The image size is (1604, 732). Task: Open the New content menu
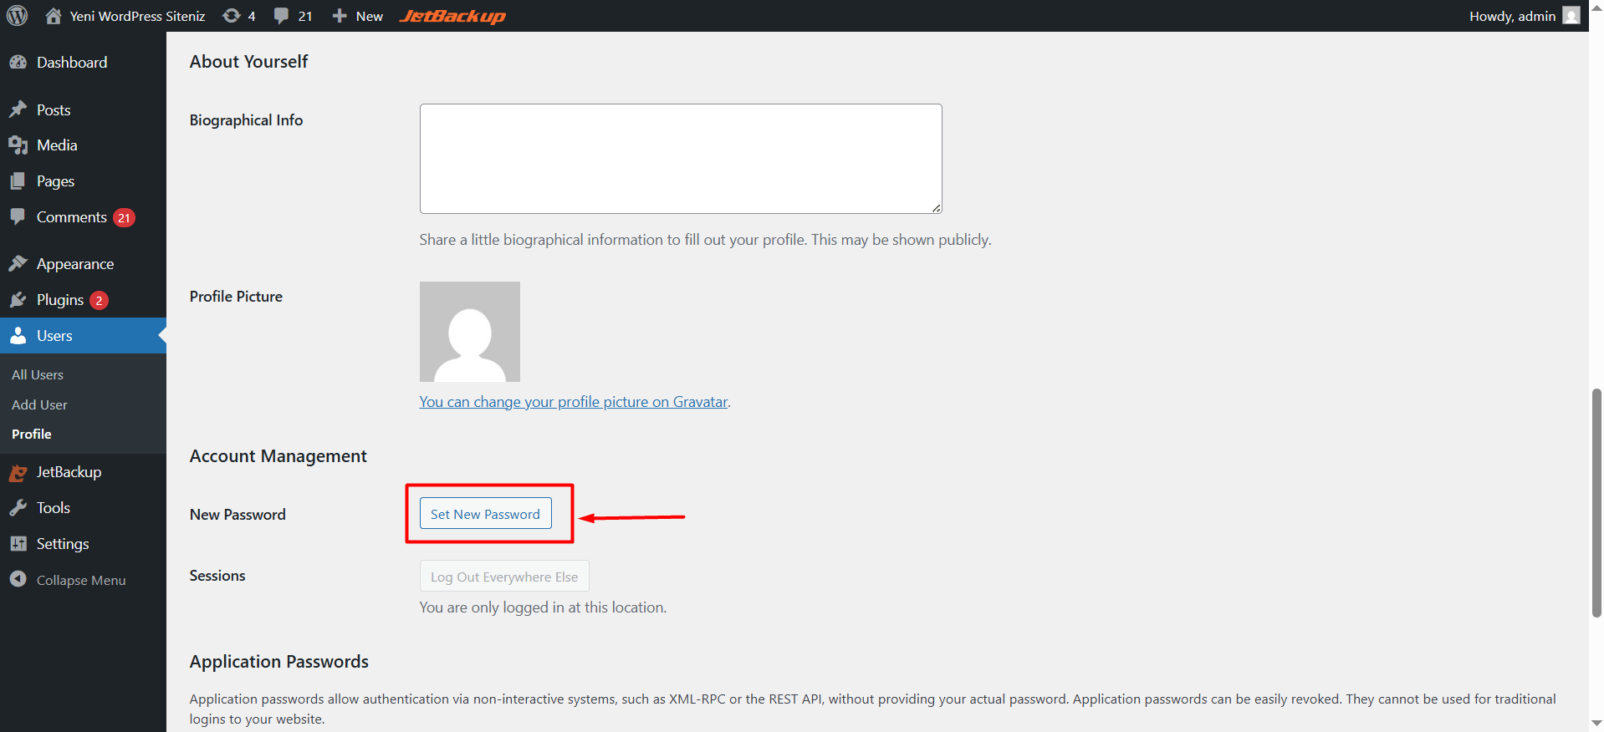click(358, 16)
